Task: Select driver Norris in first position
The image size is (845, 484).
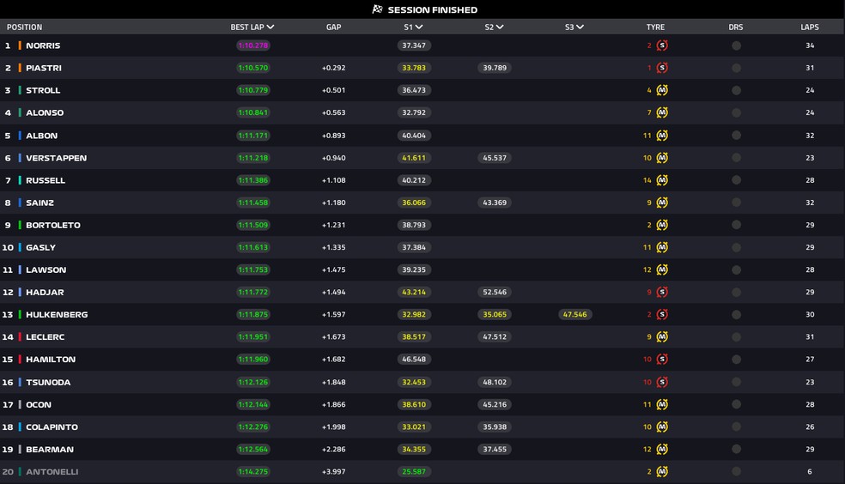Action: pyautogui.click(x=43, y=45)
